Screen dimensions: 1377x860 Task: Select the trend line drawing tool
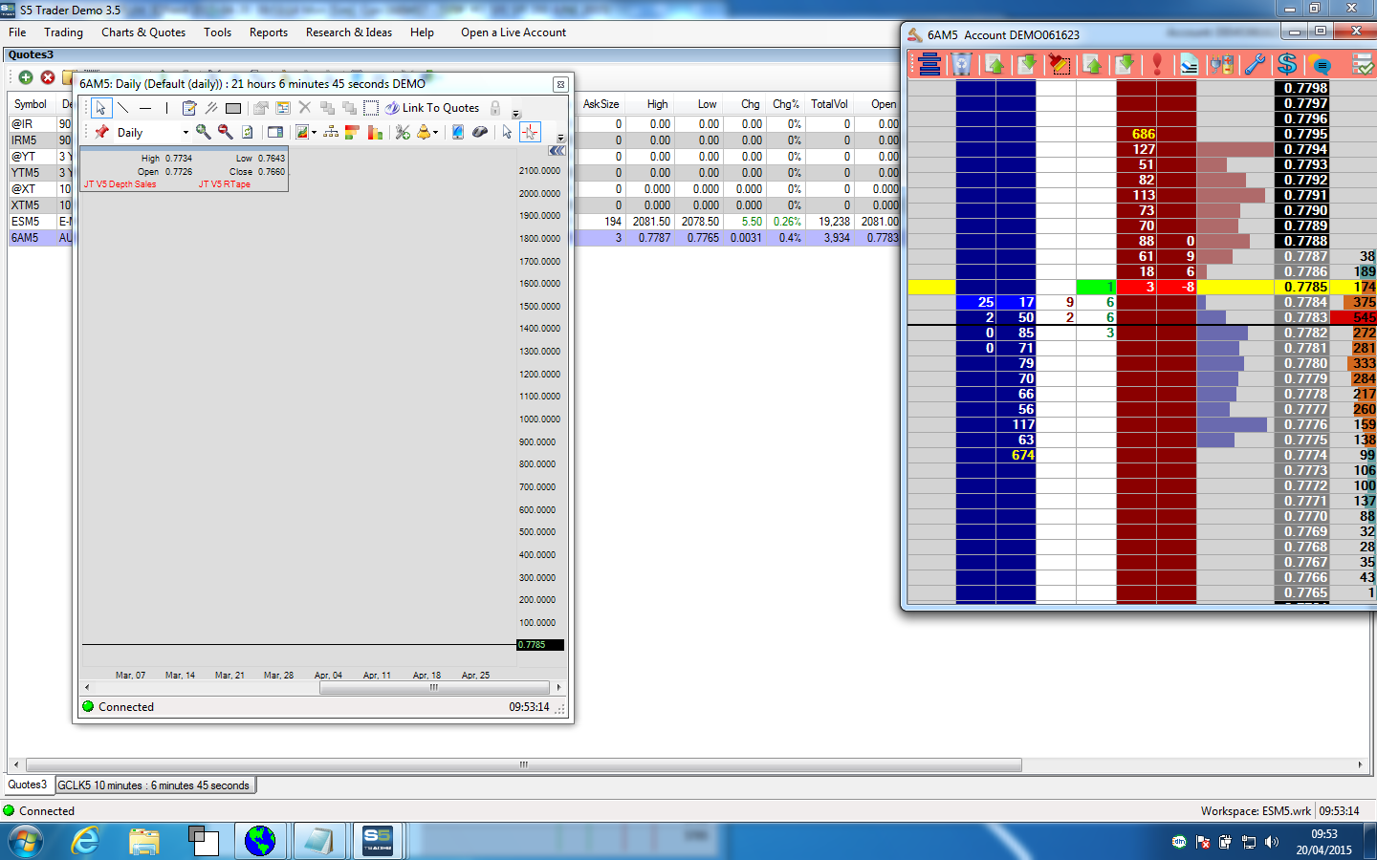coord(123,108)
